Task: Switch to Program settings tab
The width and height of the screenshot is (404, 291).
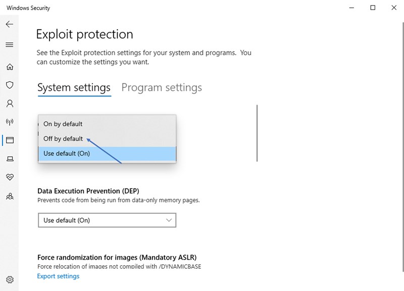Action: pos(162,87)
